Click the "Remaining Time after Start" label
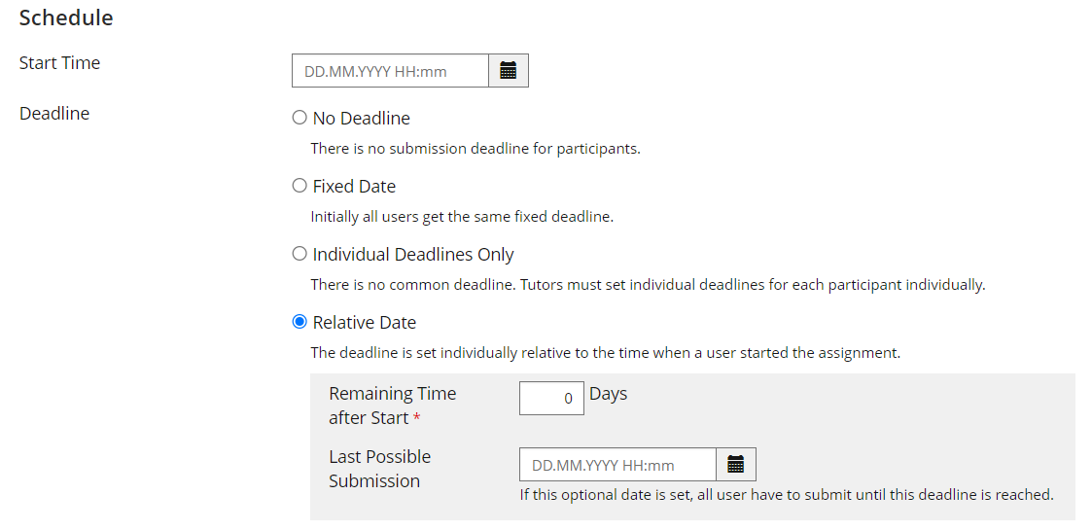1092x530 pixels. tap(391, 406)
